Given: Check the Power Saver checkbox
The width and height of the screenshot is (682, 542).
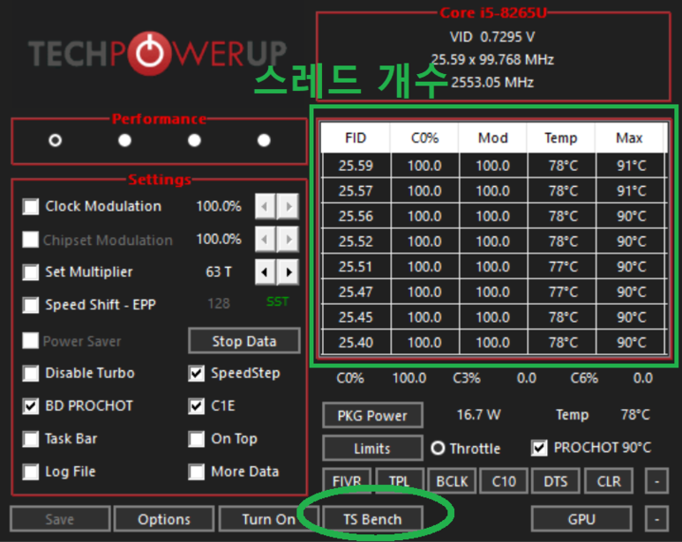Looking at the screenshot, I should (x=31, y=340).
